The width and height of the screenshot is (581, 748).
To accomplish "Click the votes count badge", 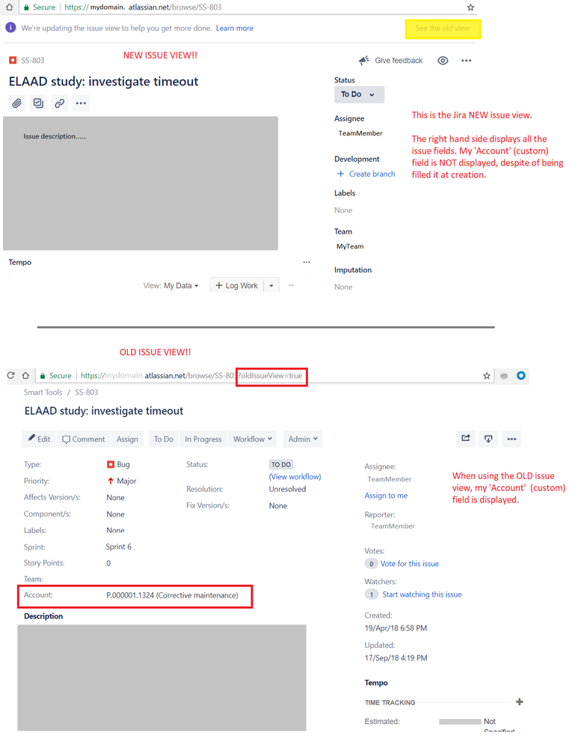I will (372, 564).
